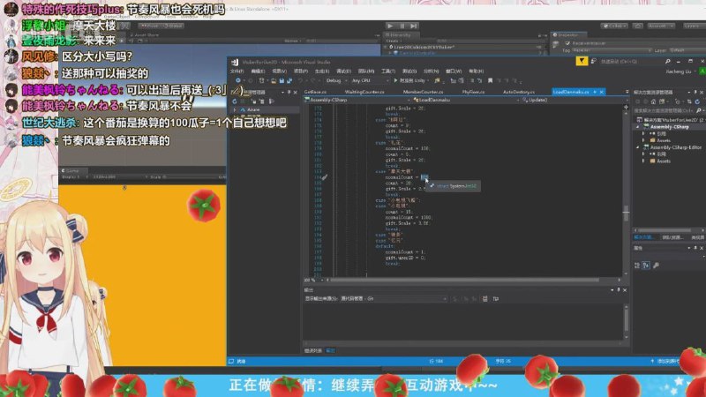The height and width of the screenshot is (397, 706).
Task: Open the Window (窗口) menu
Action: 454,71
